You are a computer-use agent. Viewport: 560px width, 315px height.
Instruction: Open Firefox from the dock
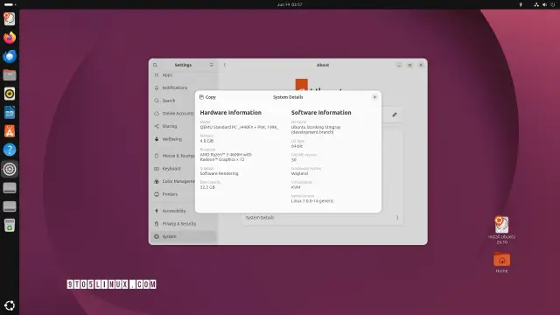pos(10,38)
